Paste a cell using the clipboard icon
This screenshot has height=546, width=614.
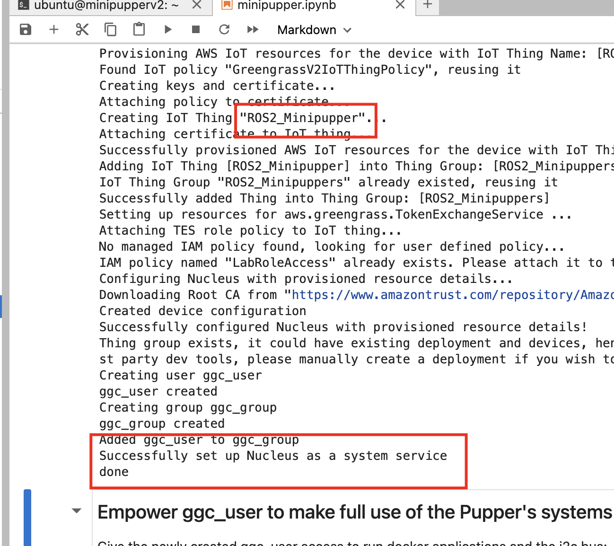point(139,30)
